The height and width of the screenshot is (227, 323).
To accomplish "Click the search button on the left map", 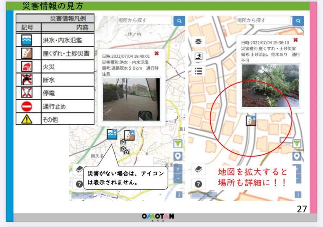I will click(179, 21).
